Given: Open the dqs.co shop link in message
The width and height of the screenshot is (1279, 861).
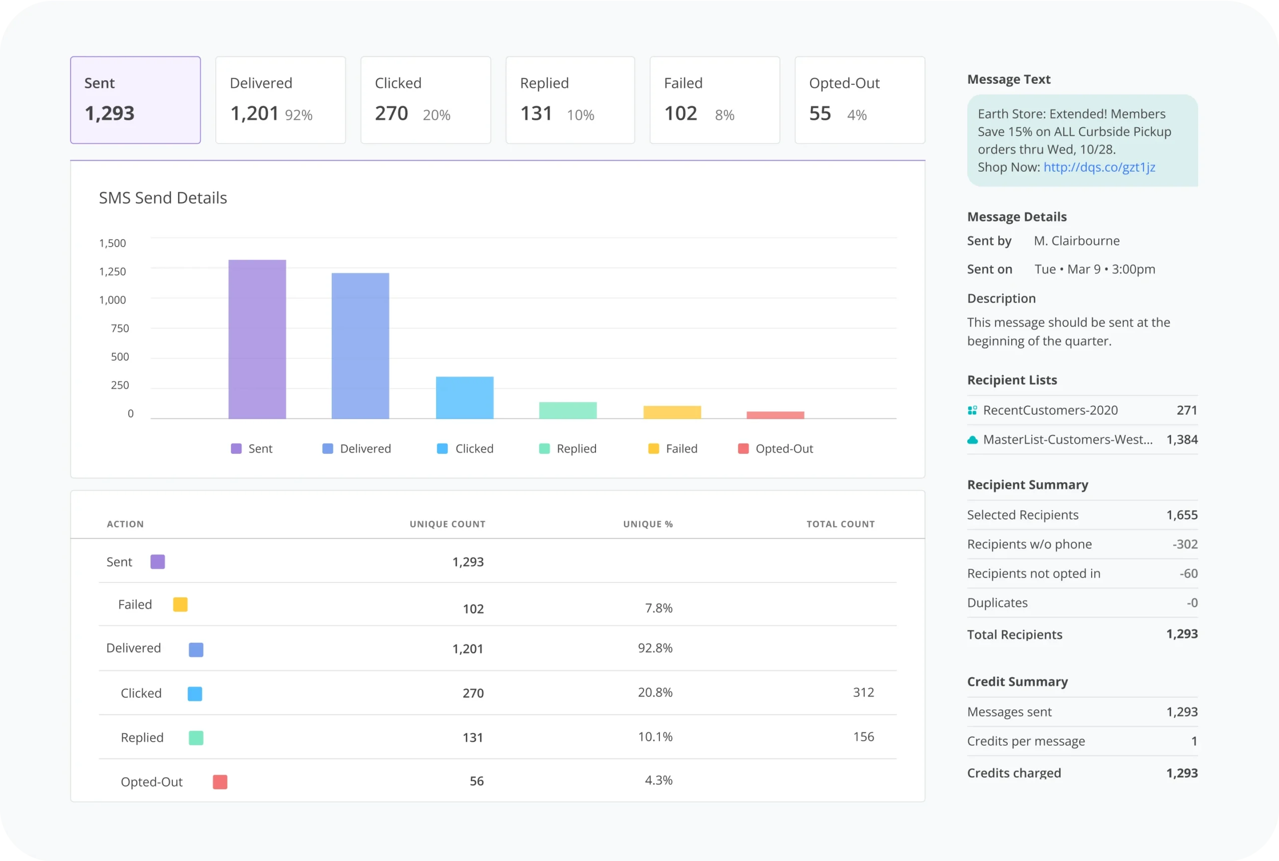Looking at the screenshot, I should pos(1099,167).
